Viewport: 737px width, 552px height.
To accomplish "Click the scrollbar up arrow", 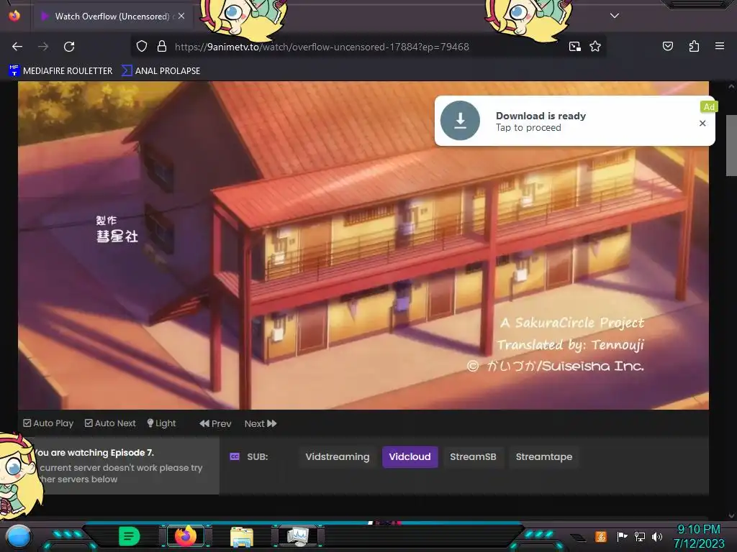I will click(x=731, y=86).
